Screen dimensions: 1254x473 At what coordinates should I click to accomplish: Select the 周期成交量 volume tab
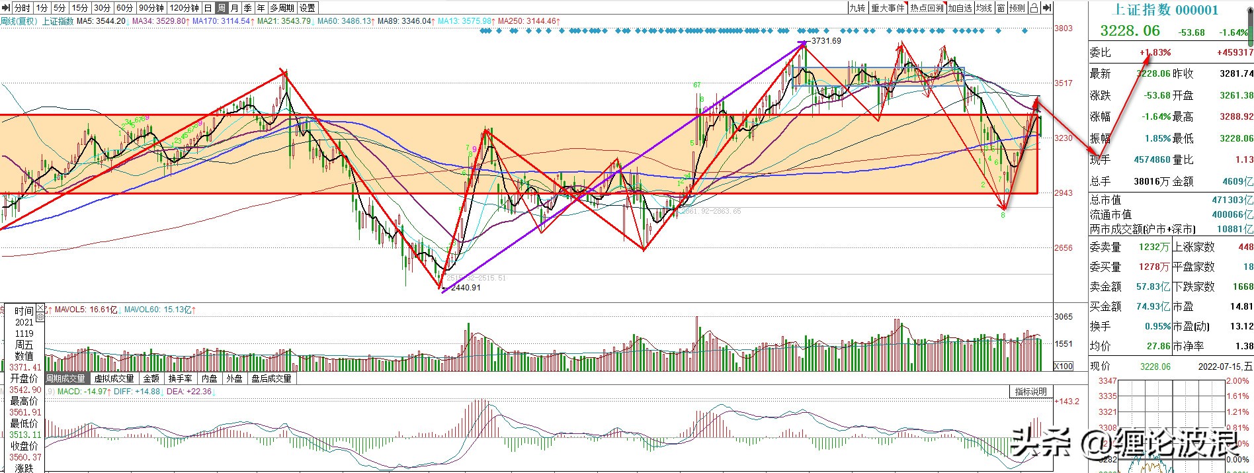pos(66,378)
